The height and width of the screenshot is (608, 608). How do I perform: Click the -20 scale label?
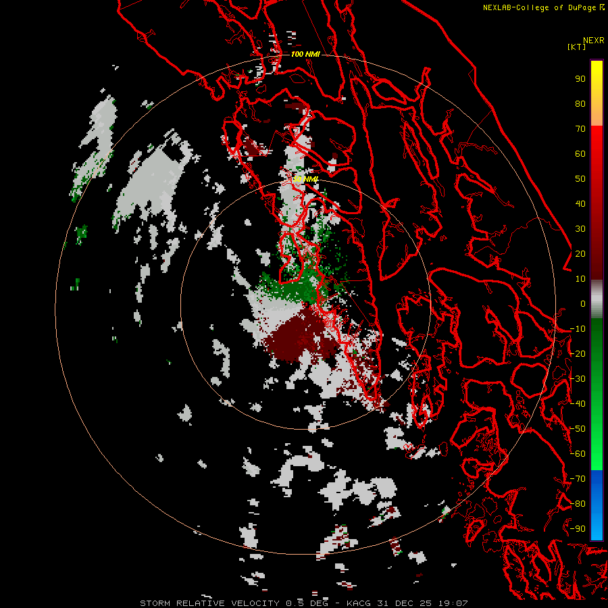click(x=578, y=354)
